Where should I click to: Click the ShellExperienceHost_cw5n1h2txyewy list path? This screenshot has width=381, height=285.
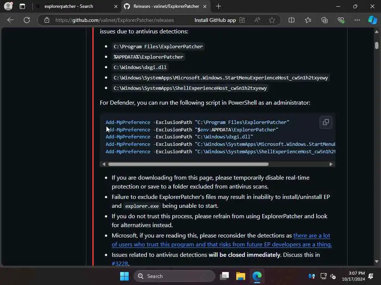pyautogui.click(x=190, y=88)
